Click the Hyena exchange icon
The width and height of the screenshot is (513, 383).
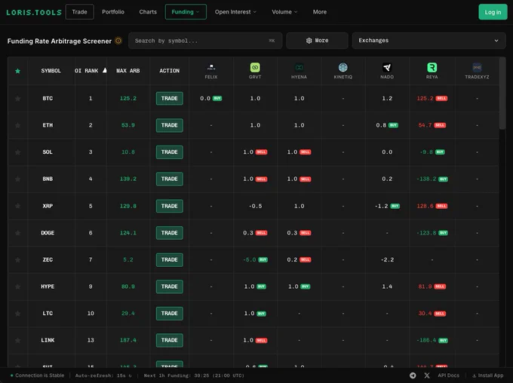pyautogui.click(x=299, y=68)
